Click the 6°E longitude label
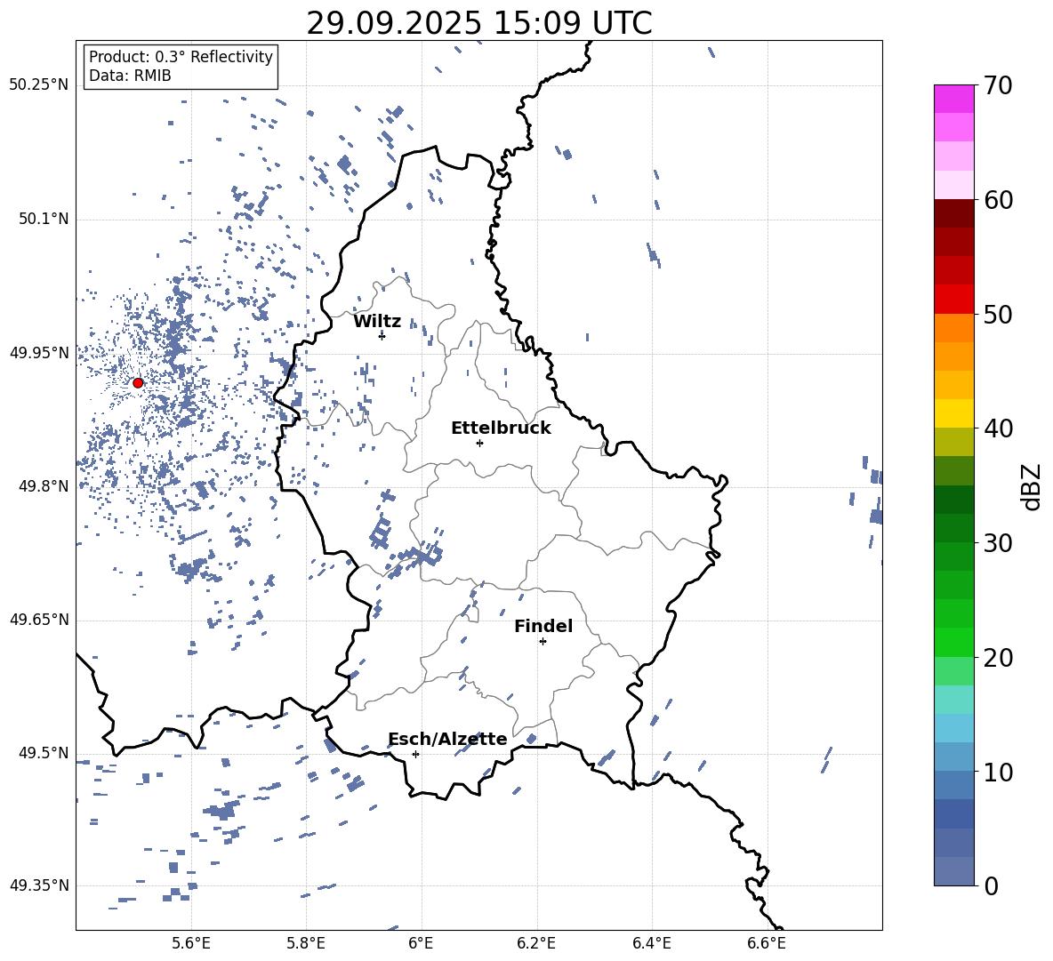1053x961 pixels. click(x=421, y=943)
